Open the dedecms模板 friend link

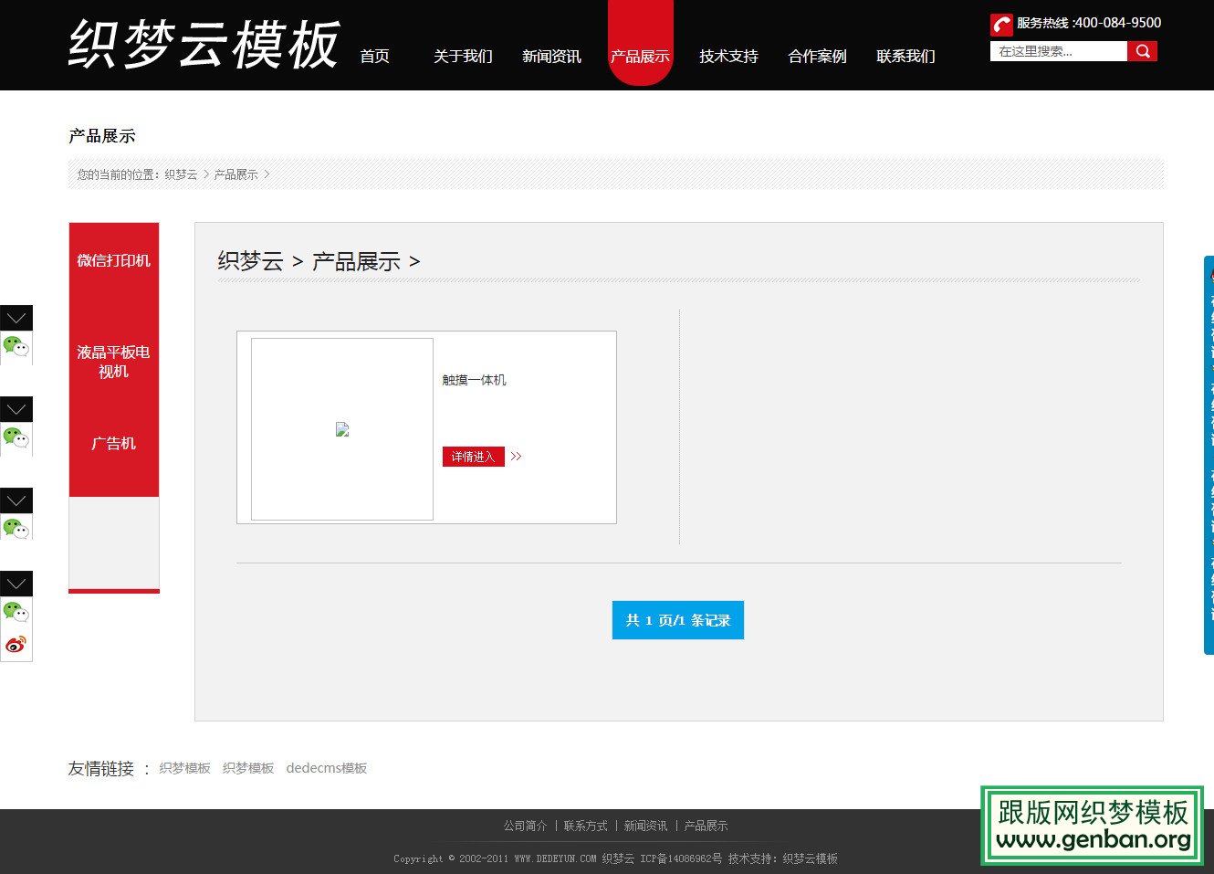tap(327, 768)
